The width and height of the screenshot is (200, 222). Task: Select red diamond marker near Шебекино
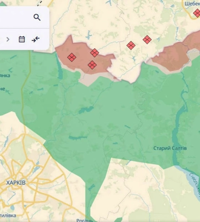(197, 13)
